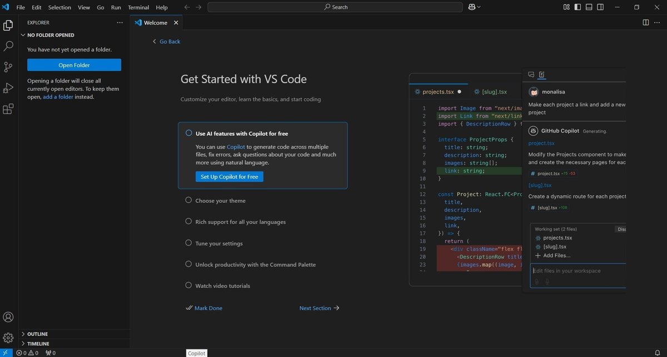
Task: Select the Welcome tab
Action: click(156, 23)
